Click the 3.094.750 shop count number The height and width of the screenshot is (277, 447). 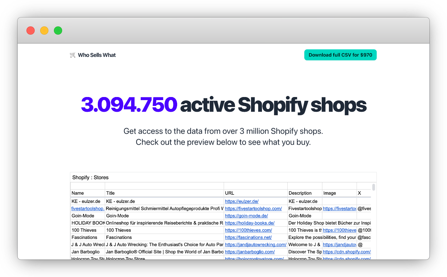pos(129,105)
